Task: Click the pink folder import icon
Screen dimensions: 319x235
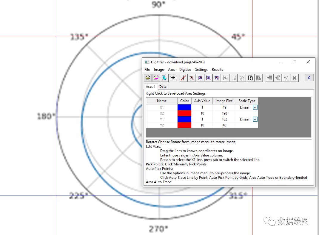Action: [x=156, y=78]
